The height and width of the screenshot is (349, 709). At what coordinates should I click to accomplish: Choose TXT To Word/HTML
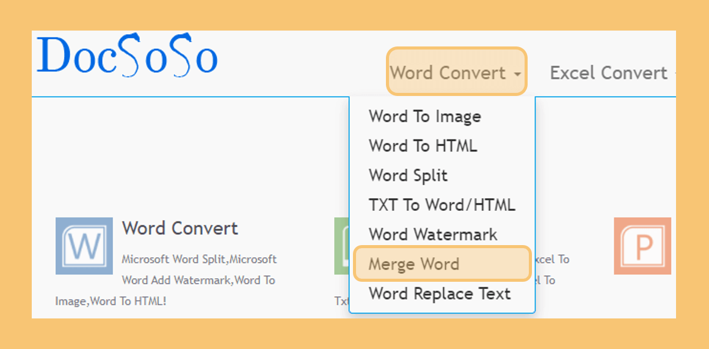click(442, 205)
